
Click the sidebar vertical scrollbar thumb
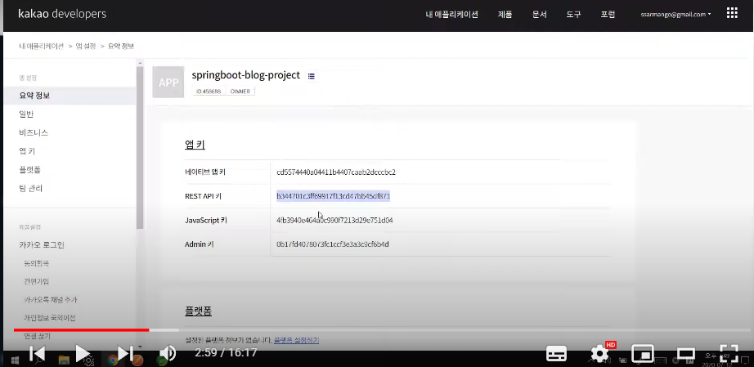pos(140,147)
